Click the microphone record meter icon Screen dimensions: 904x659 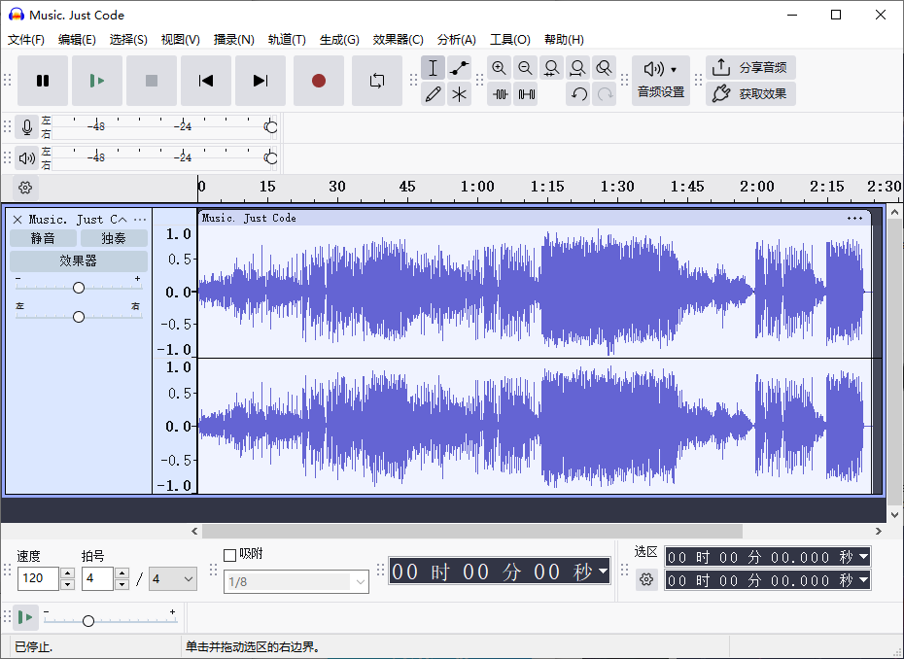point(26,126)
